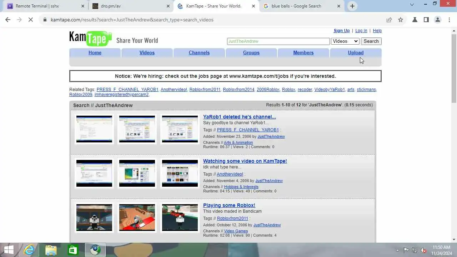
Task: Open Watching some video on KamTape
Action: (x=245, y=161)
